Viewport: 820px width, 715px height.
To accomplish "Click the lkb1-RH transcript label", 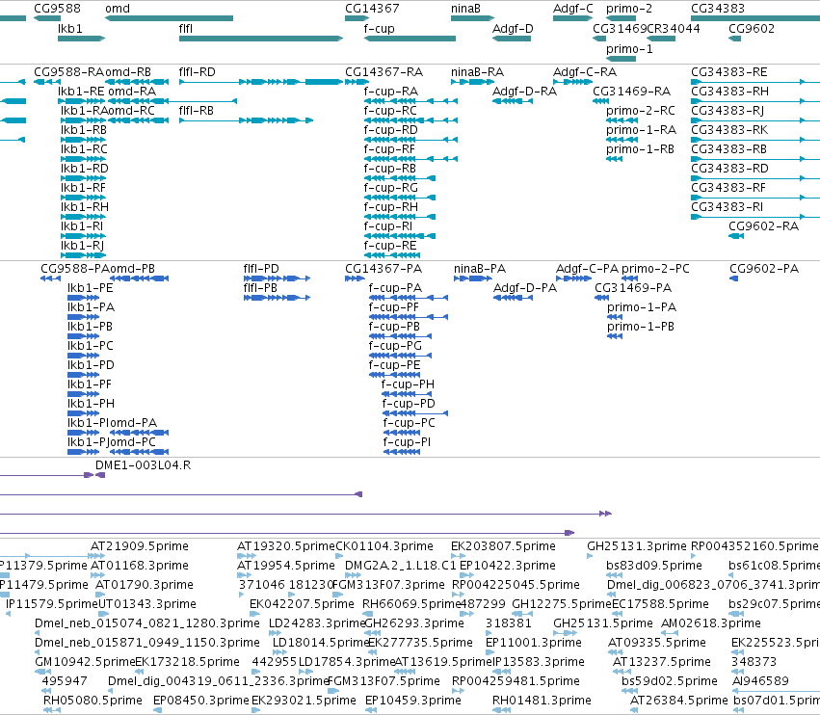I will 85,206.
